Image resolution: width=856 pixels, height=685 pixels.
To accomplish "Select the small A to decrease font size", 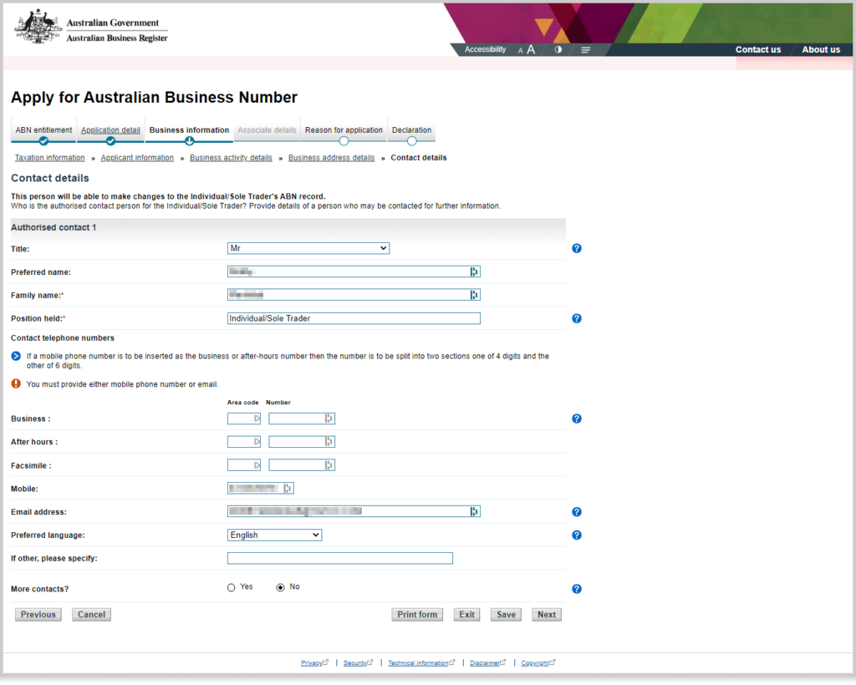I will (520, 49).
